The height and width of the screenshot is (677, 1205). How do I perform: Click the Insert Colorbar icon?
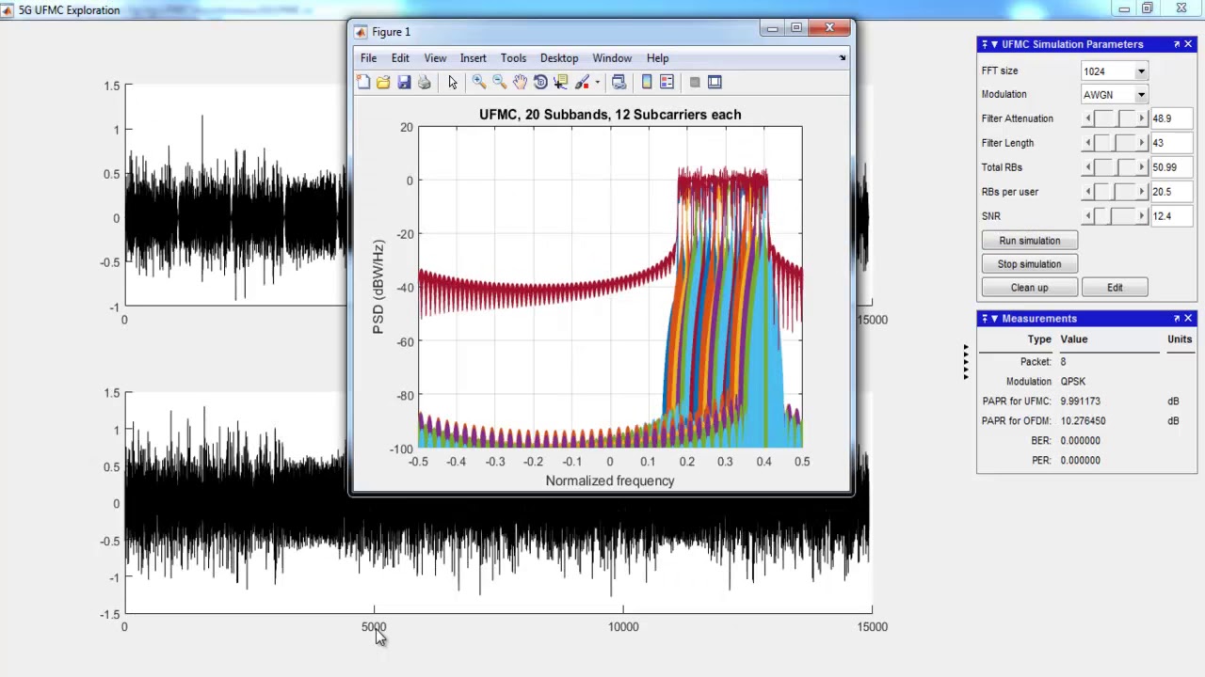pos(647,83)
